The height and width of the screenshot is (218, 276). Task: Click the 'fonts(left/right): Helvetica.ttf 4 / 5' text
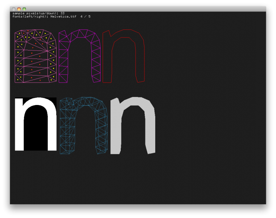click(52, 17)
